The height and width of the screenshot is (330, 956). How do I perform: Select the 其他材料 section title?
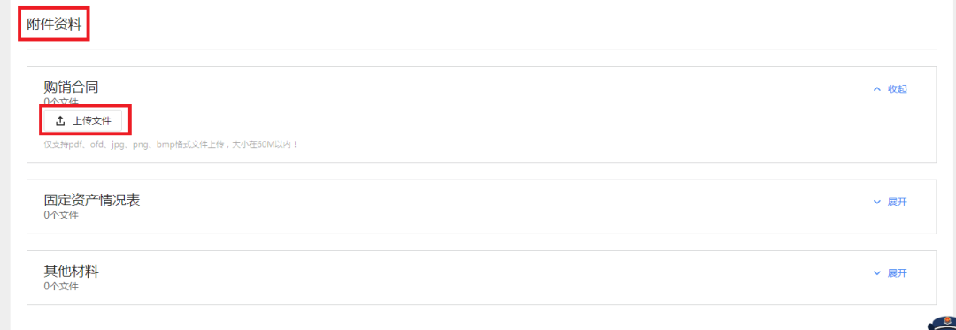click(x=72, y=272)
